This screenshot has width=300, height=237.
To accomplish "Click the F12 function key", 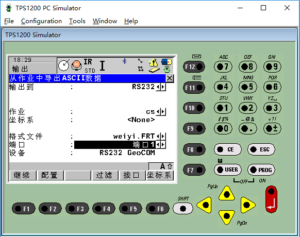I will click(194, 66).
